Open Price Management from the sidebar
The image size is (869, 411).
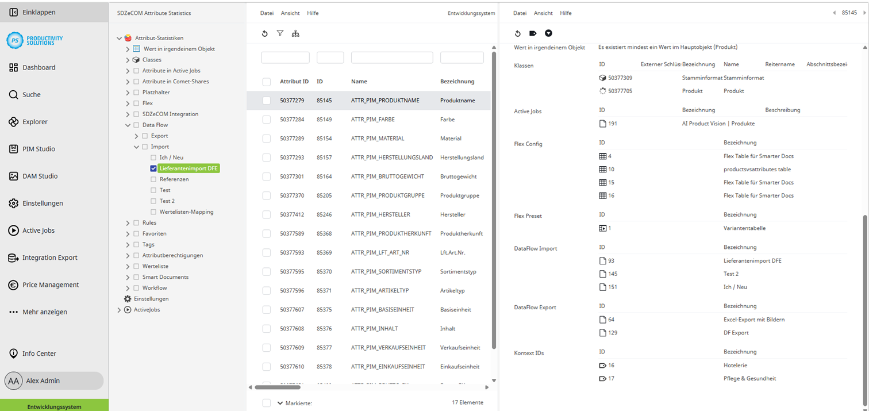(x=14, y=284)
